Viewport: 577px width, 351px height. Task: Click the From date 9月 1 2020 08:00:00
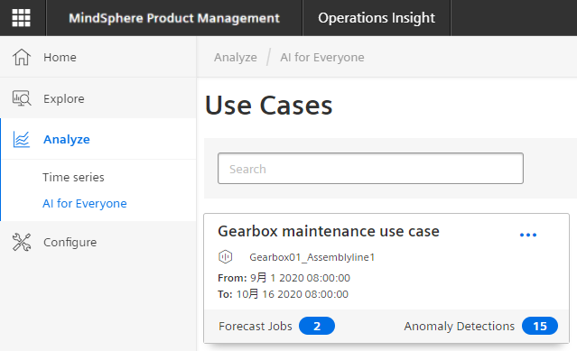(x=301, y=278)
